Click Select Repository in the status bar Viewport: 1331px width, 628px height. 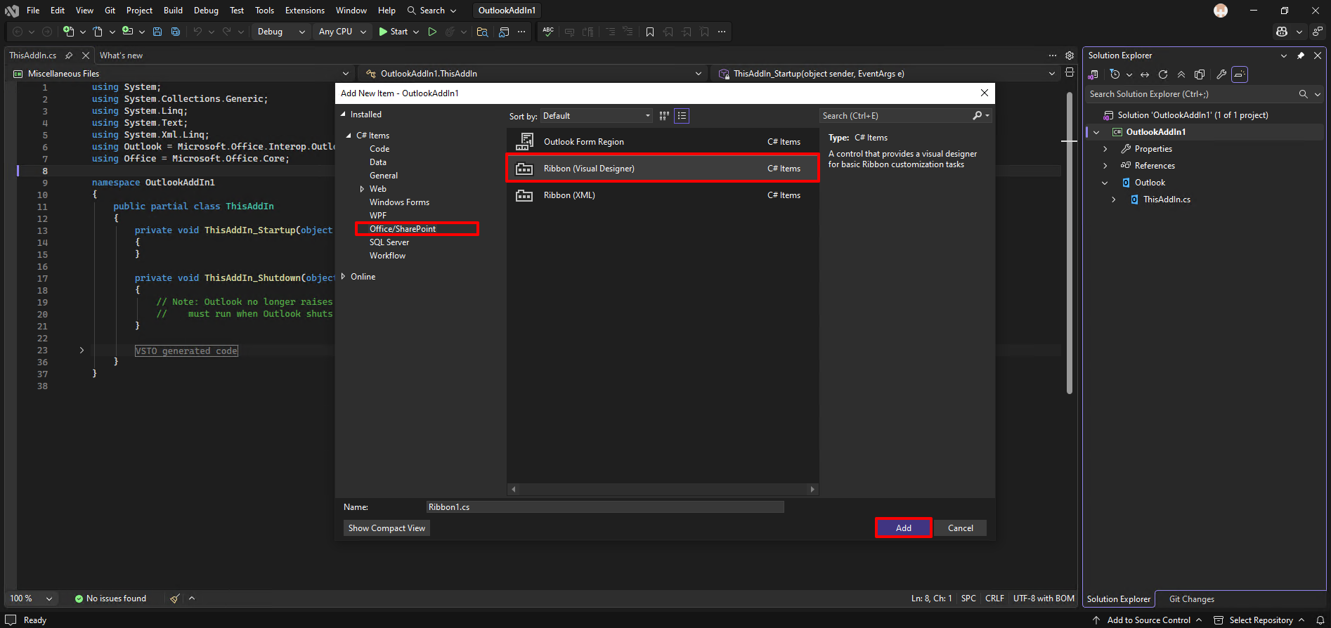click(1260, 620)
